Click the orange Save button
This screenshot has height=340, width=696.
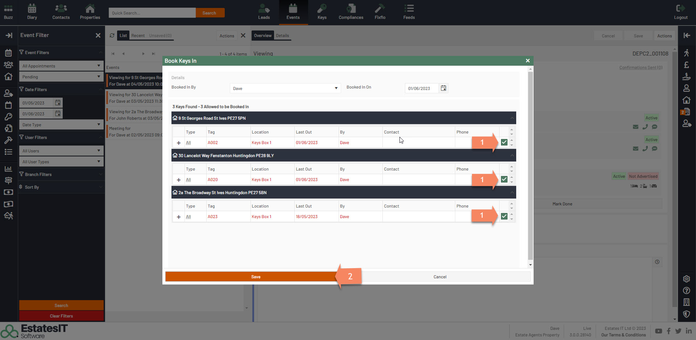coord(256,277)
